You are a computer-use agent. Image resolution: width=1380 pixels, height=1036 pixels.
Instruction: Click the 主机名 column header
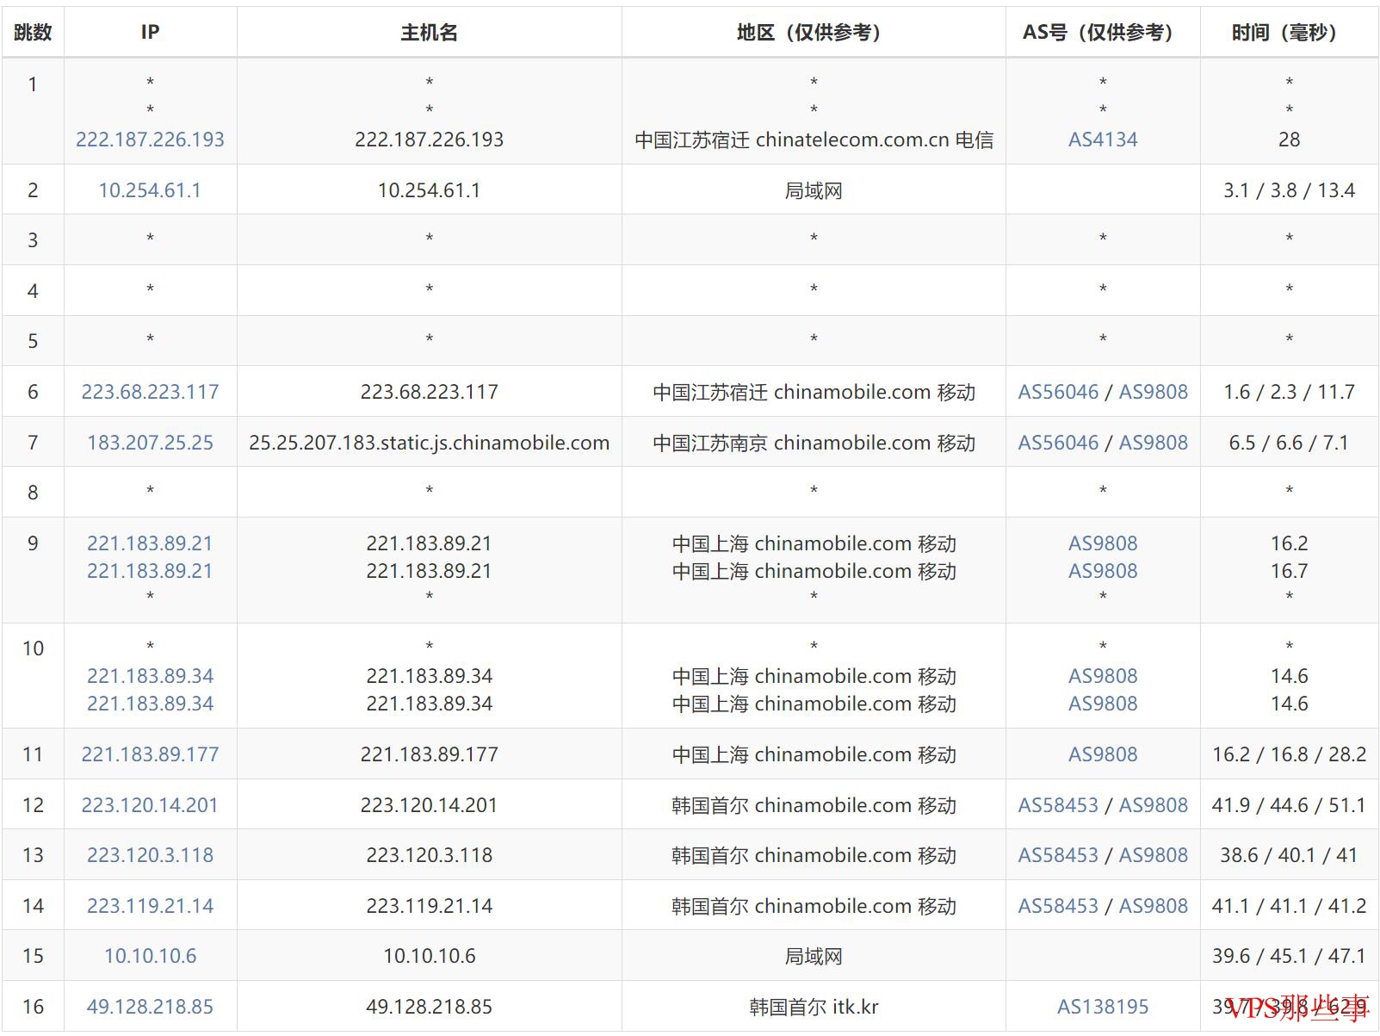(x=429, y=33)
